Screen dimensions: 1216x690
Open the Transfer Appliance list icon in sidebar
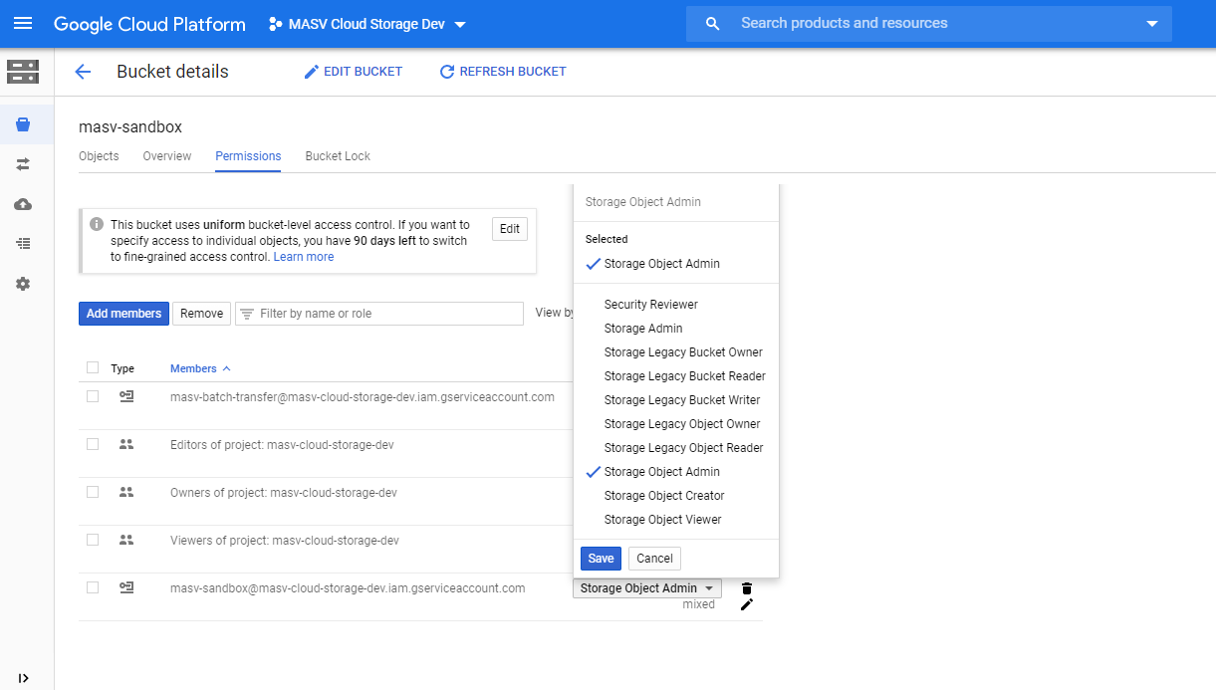click(x=23, y=243)
